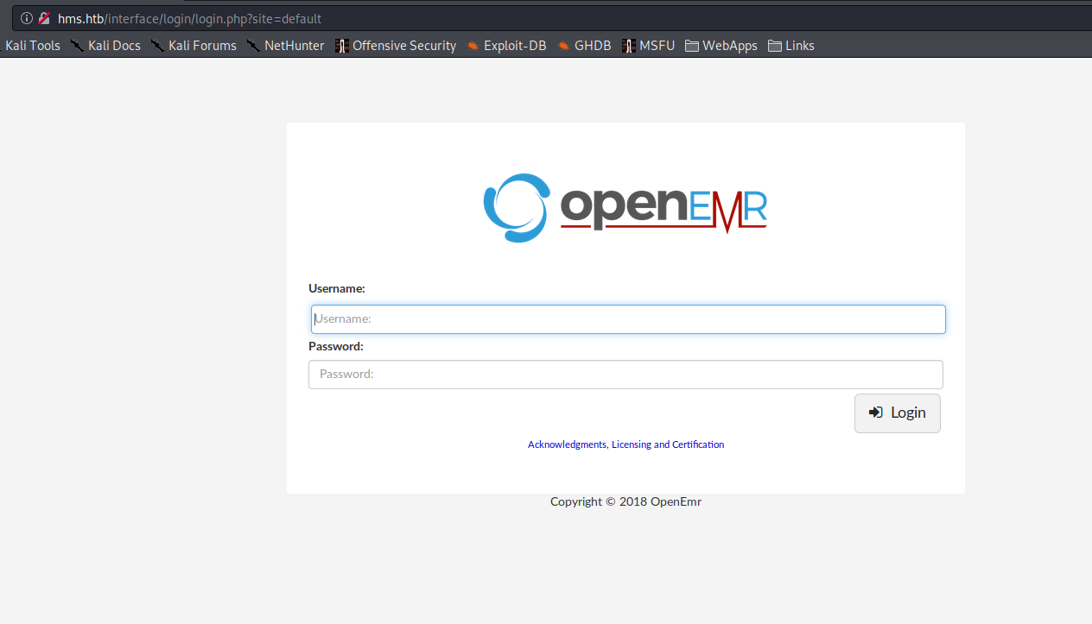The image size is (1092, 624).
Task: Click the NetHunter dragon bookmark icon
Action: (x=253, y=45)
